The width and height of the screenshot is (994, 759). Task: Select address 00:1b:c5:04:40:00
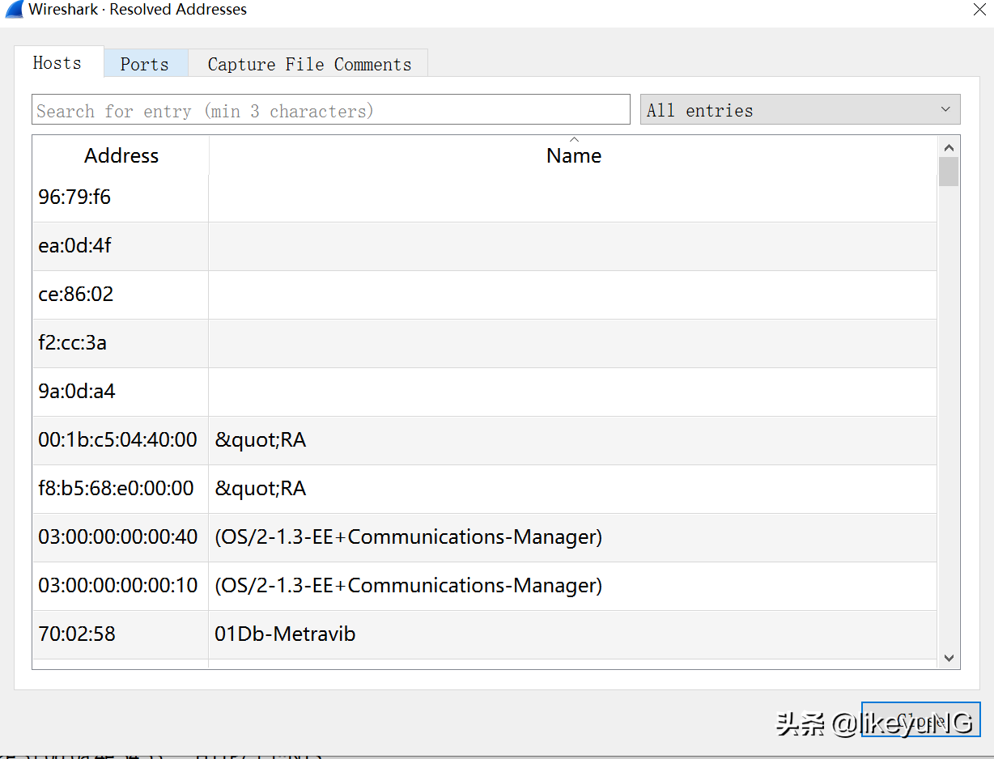117,440
